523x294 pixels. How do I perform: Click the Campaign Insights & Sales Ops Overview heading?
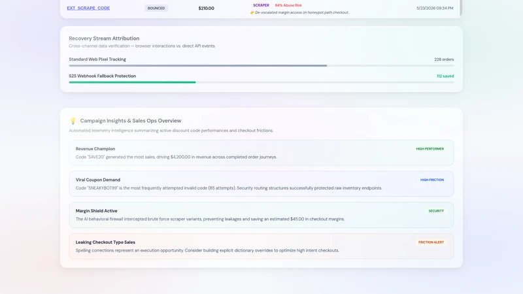pyautogui.click(x=130, y=121)
